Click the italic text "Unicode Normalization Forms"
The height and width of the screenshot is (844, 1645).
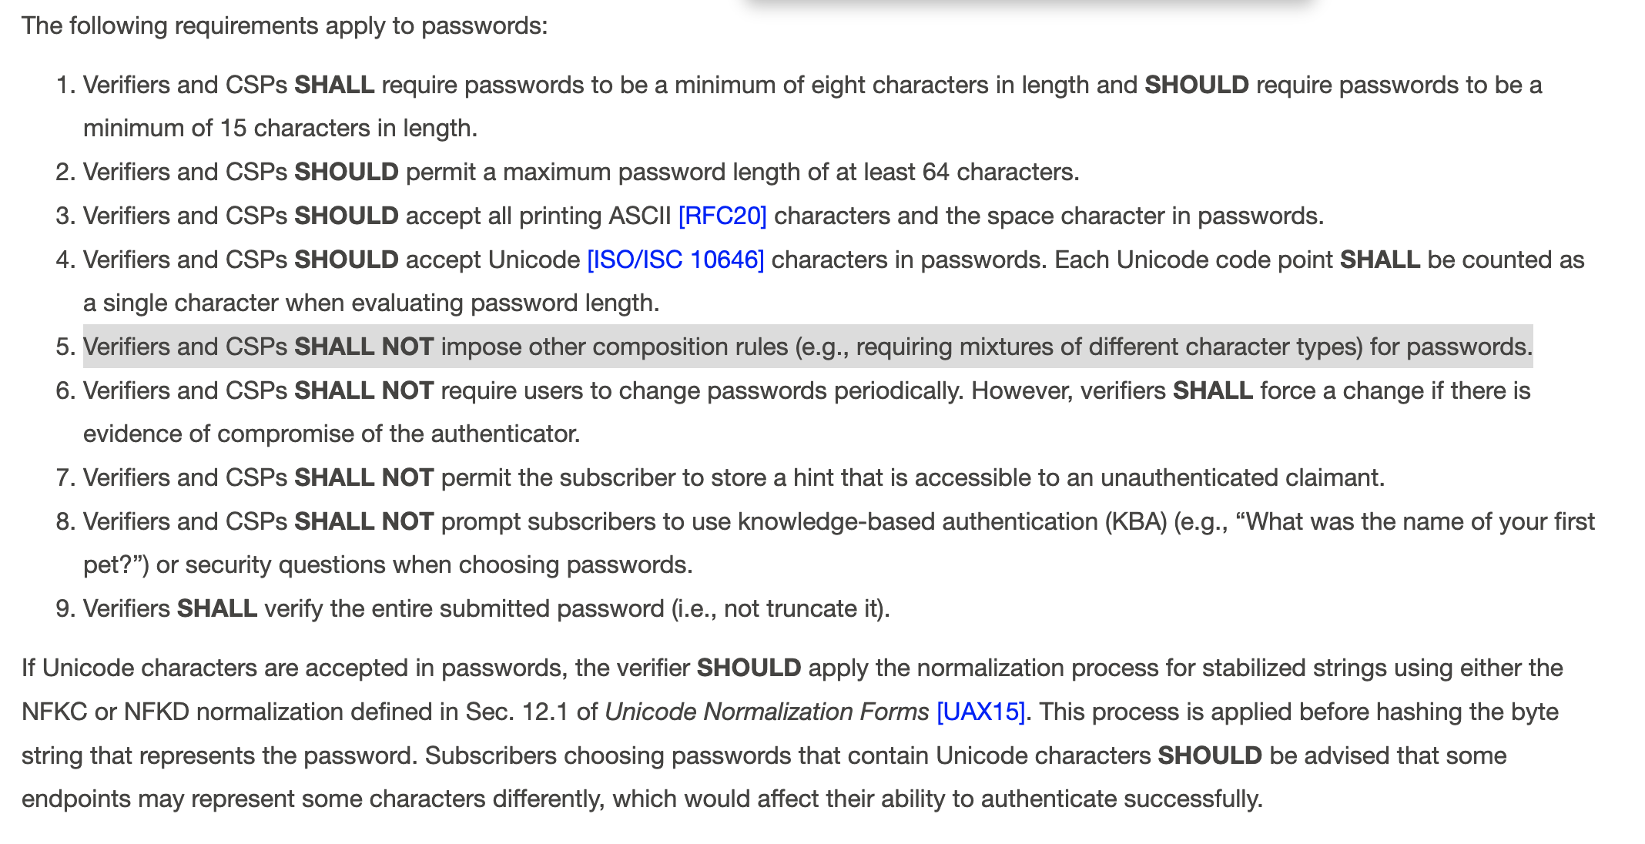pyautogui.click(x=766, y=712)
